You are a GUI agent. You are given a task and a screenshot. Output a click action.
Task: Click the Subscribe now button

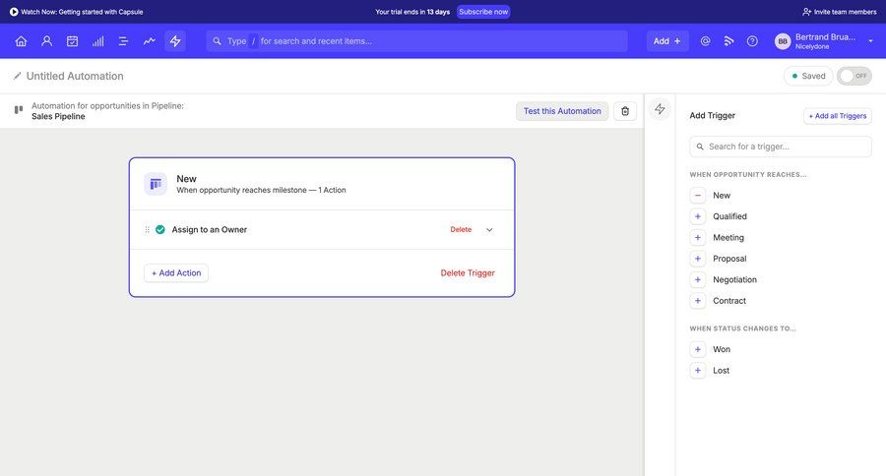(x=483, y=12)
